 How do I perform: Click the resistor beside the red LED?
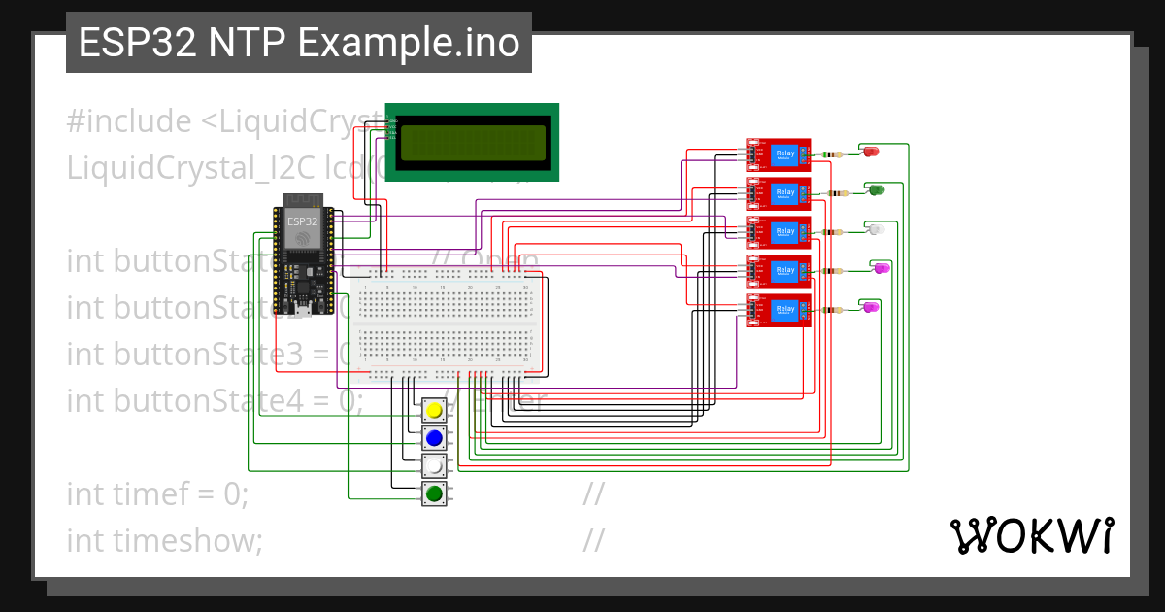pyautogui.click(x=830, y=153)
